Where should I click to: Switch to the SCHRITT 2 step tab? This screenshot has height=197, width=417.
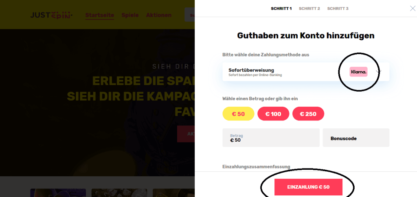(309, 9)
